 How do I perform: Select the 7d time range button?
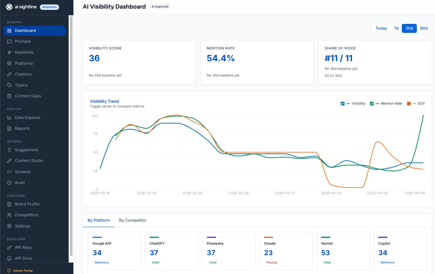pos(396,28)
